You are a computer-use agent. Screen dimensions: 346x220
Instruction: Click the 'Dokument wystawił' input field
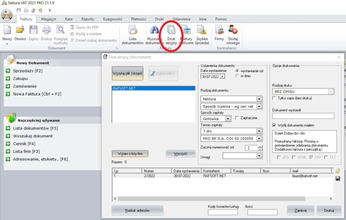(303, 116)
